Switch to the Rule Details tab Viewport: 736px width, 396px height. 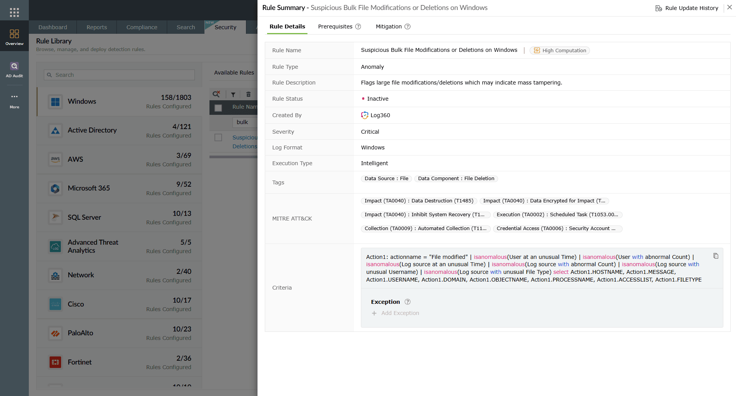point(287,27)
